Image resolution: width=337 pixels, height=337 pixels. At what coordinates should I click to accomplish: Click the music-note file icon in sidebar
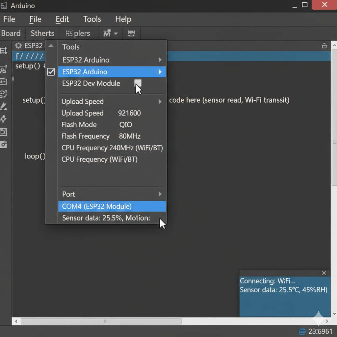[3, 144]
